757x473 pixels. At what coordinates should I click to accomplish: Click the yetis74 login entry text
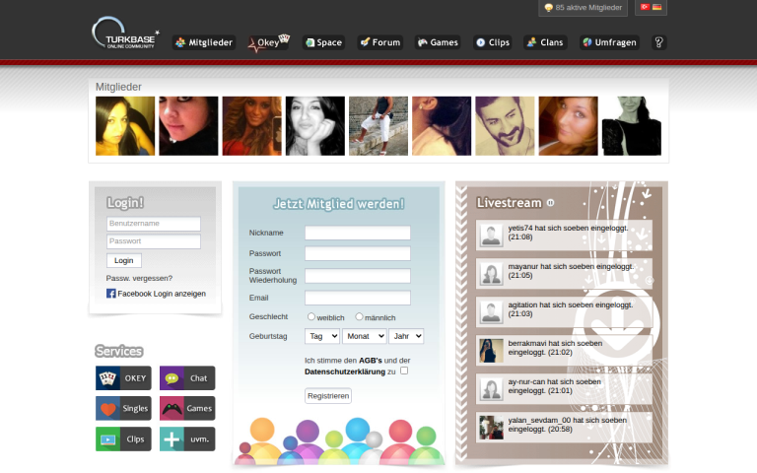568,233
